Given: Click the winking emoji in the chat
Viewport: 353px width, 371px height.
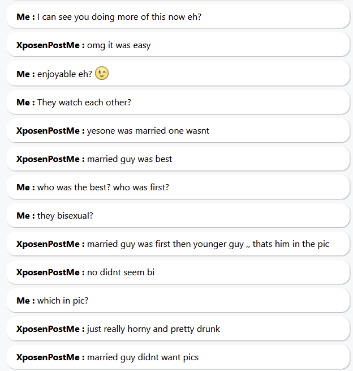Looking at the screenshot, I should coord(102,74).
